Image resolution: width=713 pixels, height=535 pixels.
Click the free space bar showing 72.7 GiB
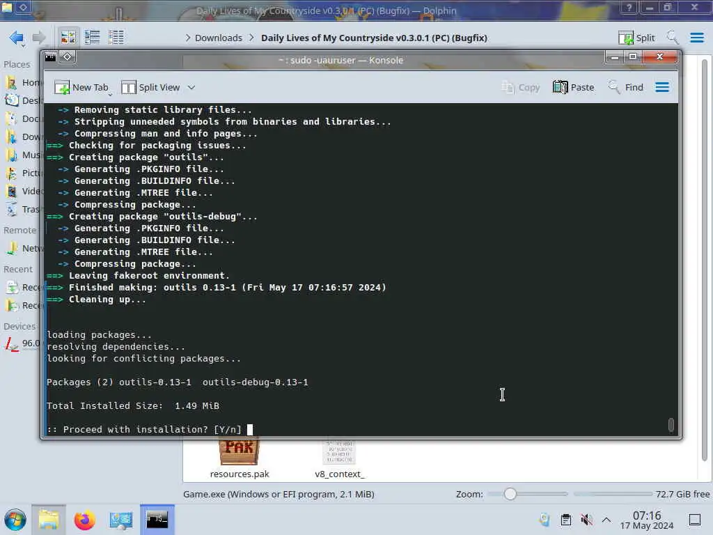(641, 494)
